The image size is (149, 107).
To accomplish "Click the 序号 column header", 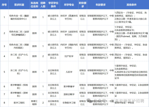I will pyautogui.click(x=4, y=5).
